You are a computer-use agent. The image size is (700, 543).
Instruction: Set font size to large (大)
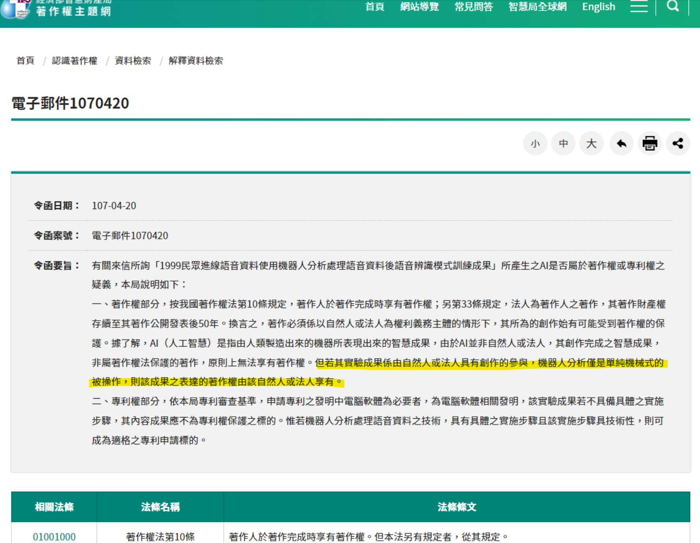pyautogui.click(x=591, y=144)
